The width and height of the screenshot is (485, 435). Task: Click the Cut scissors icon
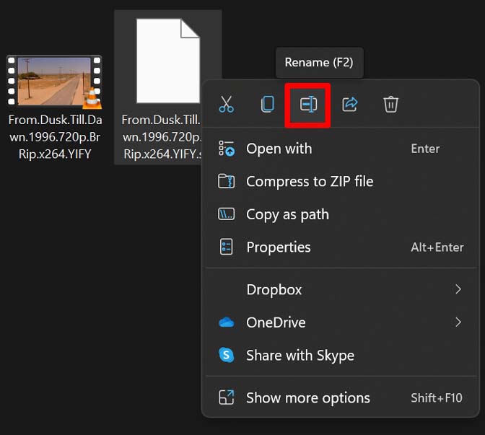(x=227, y=105)
